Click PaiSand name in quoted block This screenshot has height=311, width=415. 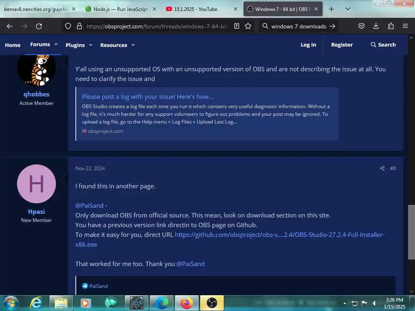pyautogui.click(x=98, y=286)
